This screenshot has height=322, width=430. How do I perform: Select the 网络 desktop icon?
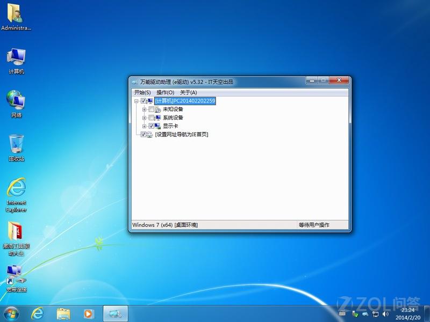click(x=16, y=104)
